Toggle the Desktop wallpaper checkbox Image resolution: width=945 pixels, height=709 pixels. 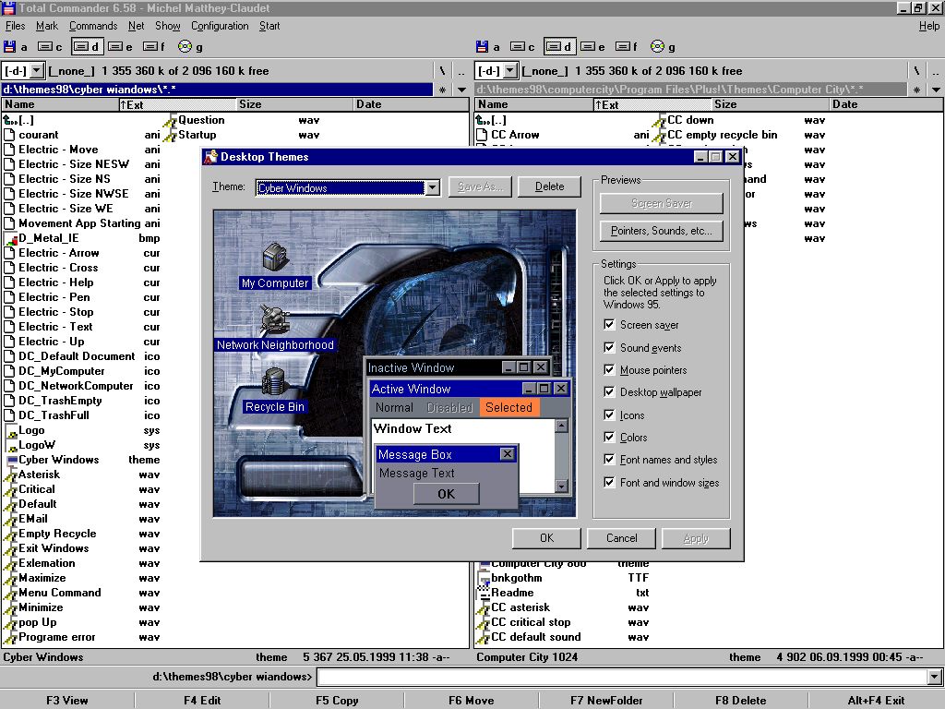609,392
